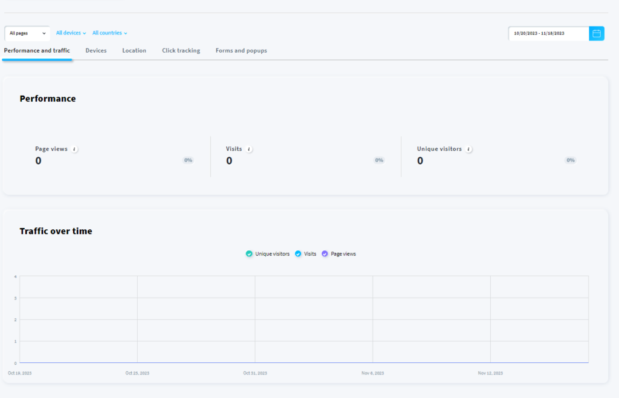
Task: Toggle Page views series in chart legend
Action: point(339,254)
